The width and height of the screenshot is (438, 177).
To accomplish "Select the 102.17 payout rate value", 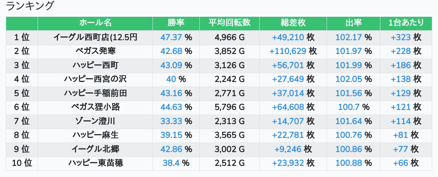I will [x=348, y=37].
